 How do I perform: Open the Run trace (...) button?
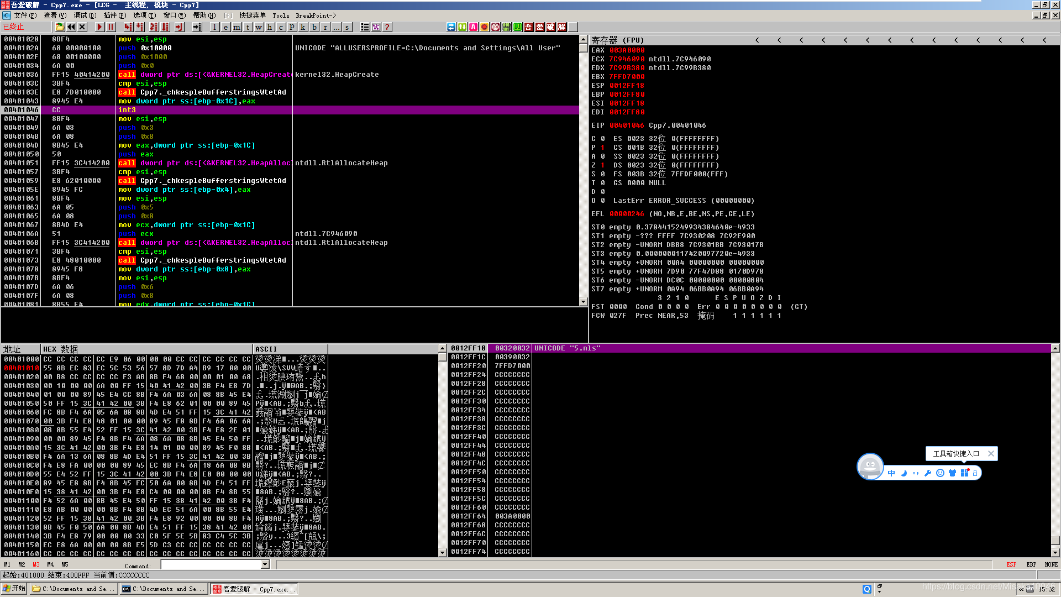(336, 27)
